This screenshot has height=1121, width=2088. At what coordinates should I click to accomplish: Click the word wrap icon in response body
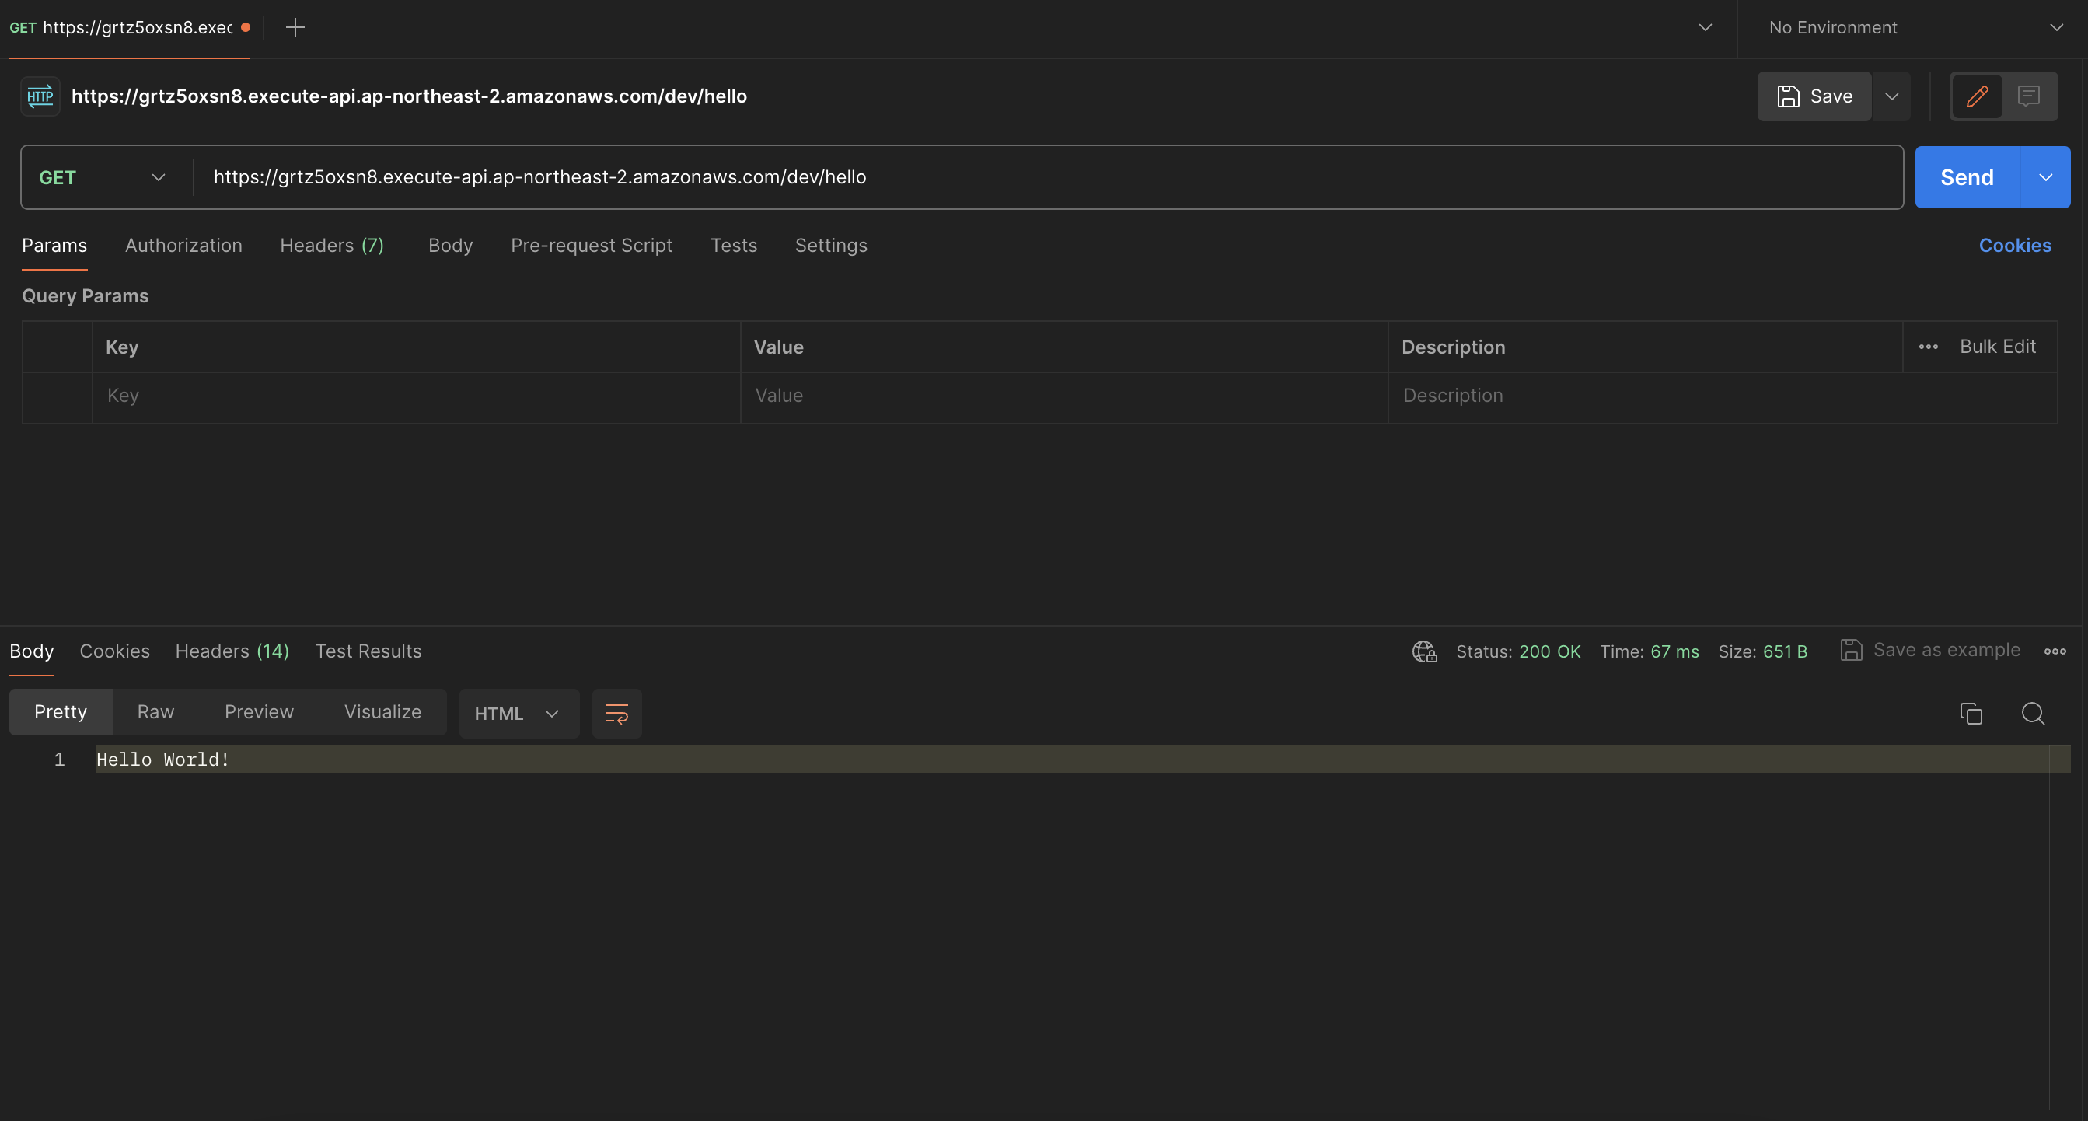[x=617, y=714]
